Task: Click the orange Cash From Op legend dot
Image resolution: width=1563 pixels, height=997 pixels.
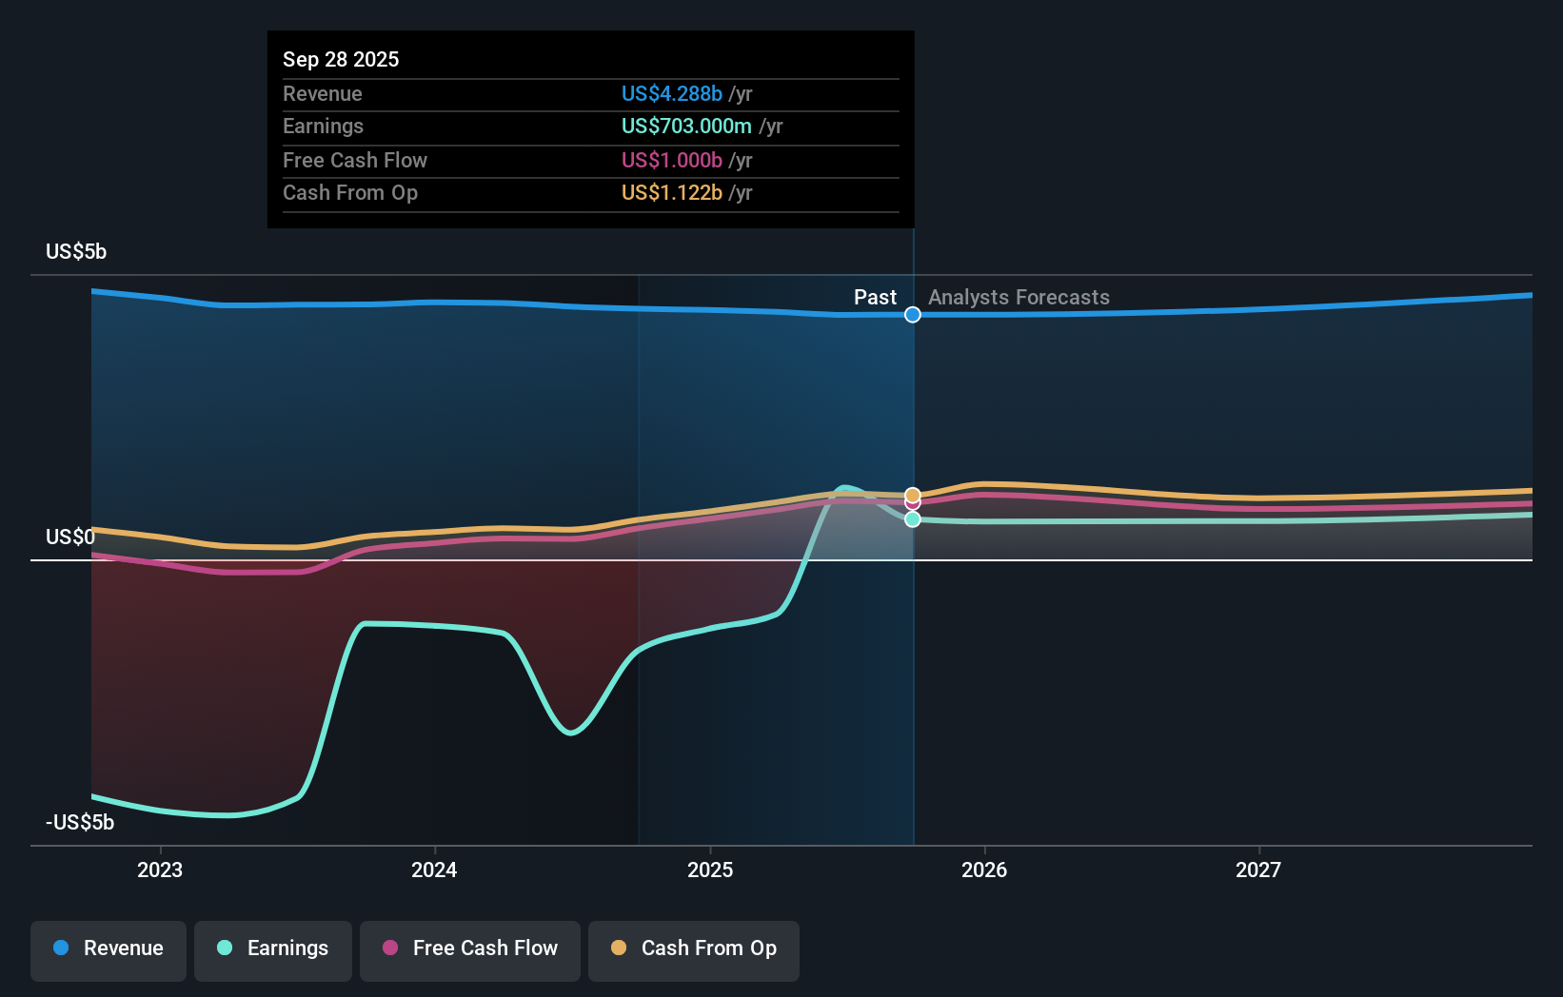Action: pos(619,948)
